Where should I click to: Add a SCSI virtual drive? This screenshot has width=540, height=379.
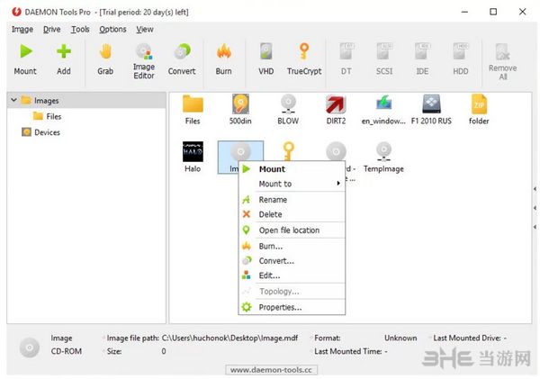pos(384,60)
